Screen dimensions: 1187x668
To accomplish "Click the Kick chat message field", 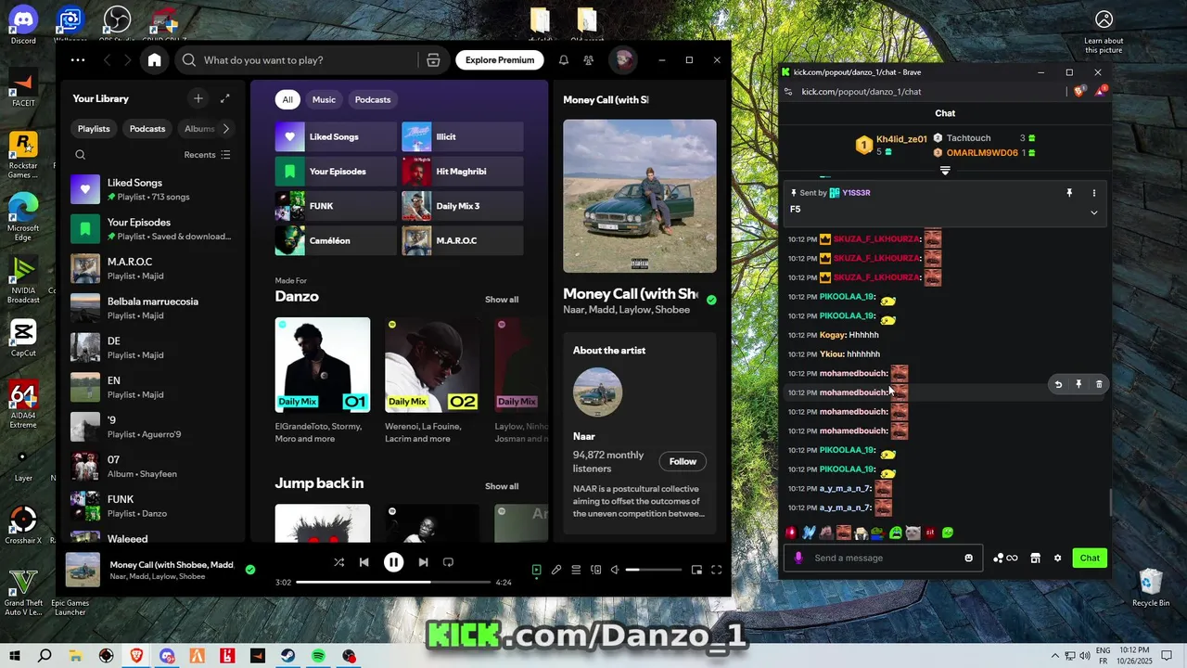I will click(883, 558).
